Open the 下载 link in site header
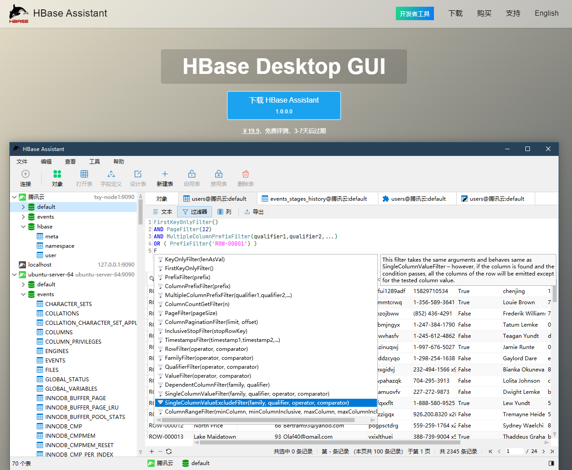Screen dimensions: 572x470 pos(455,13)
